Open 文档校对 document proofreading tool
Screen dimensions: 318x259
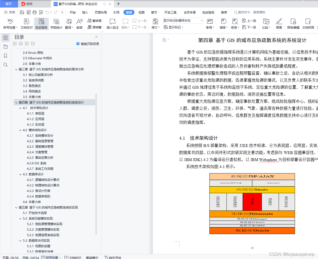[27, 24]
